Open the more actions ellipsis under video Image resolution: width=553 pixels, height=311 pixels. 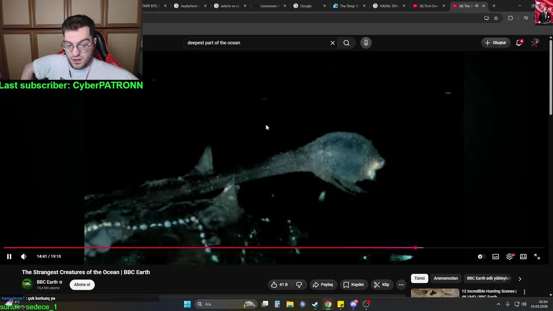click(x=401, y=285)
